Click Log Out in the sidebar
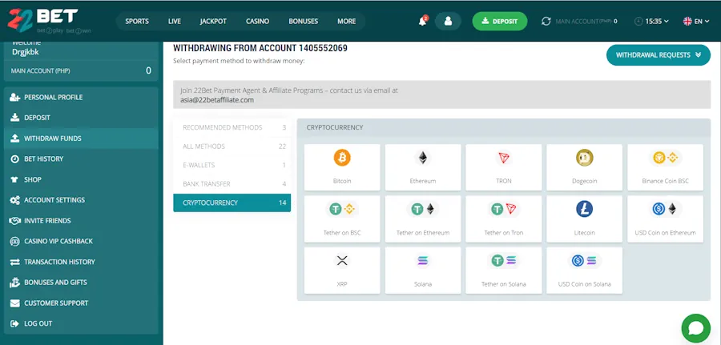This screenshot has width=721, height=345. point(38,323)
